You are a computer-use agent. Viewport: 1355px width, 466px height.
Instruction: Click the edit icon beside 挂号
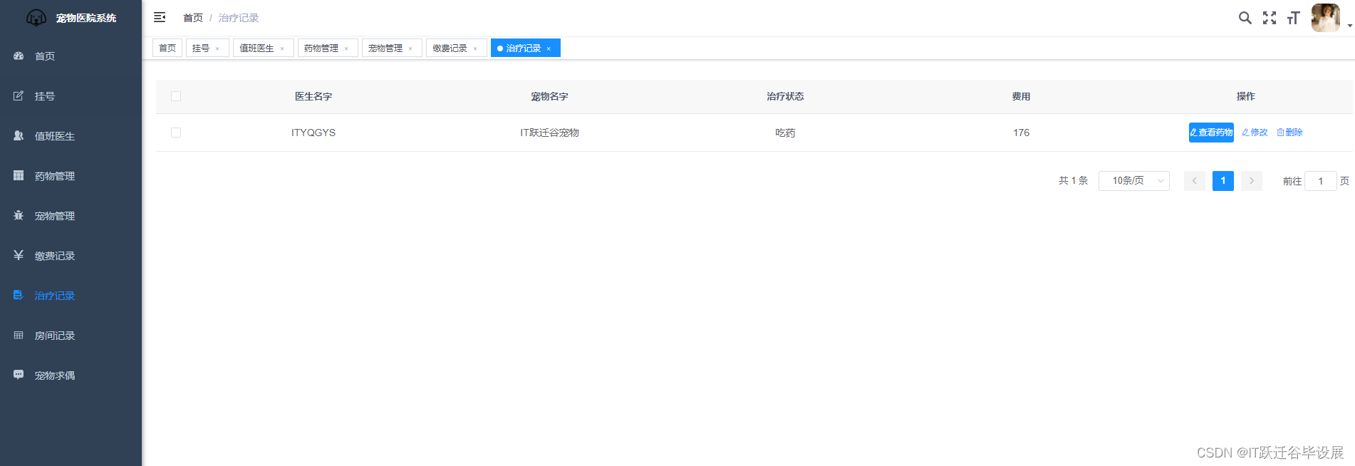click(19, 95)
